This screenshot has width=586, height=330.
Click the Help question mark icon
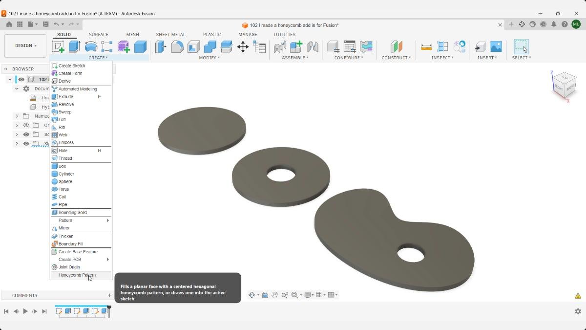click(x=565, y=24)
